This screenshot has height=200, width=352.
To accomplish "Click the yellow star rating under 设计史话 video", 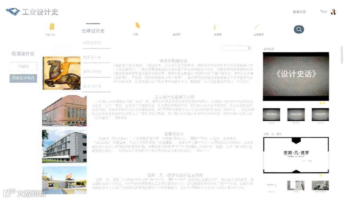I will coord(322,103).
